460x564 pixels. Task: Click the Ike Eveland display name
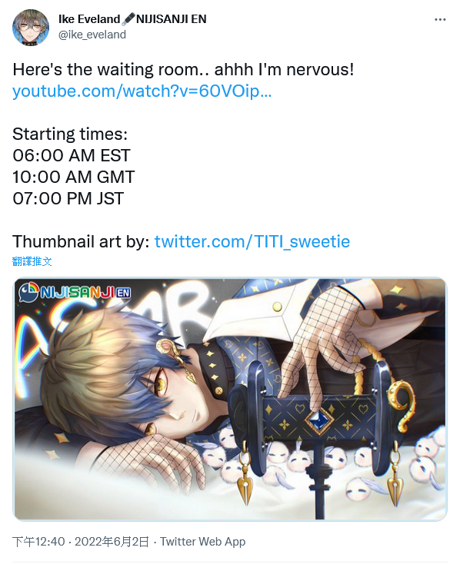point(89,19)
